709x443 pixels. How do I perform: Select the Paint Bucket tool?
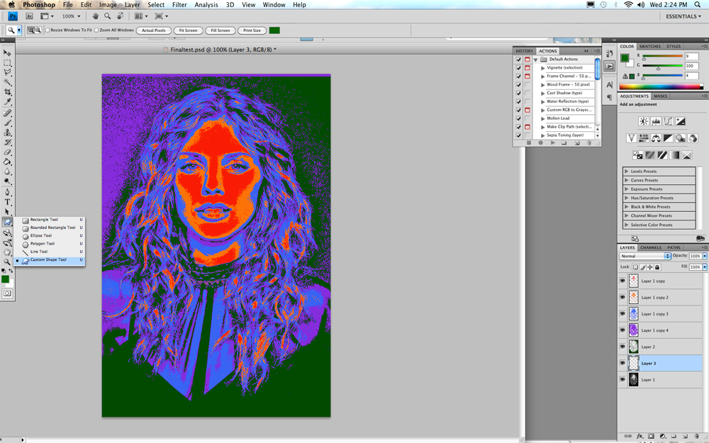7,162
